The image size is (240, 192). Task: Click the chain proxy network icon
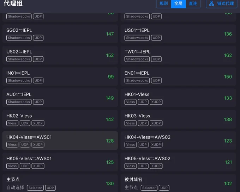point(211,4)
